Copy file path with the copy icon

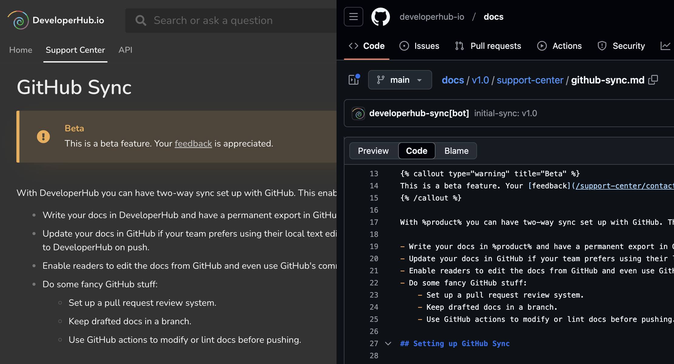tap(653, 80)
